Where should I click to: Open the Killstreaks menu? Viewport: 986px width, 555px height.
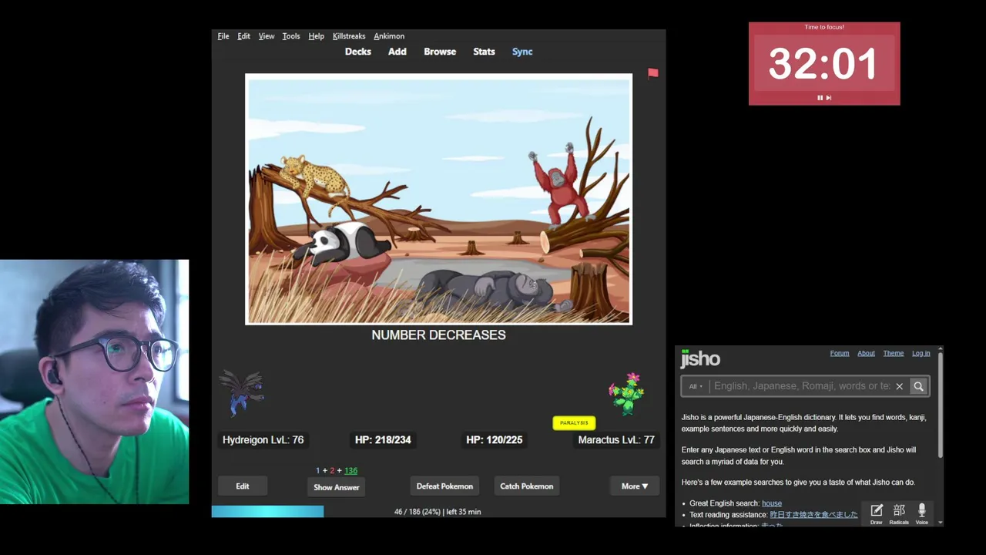(x=349, y=36)
